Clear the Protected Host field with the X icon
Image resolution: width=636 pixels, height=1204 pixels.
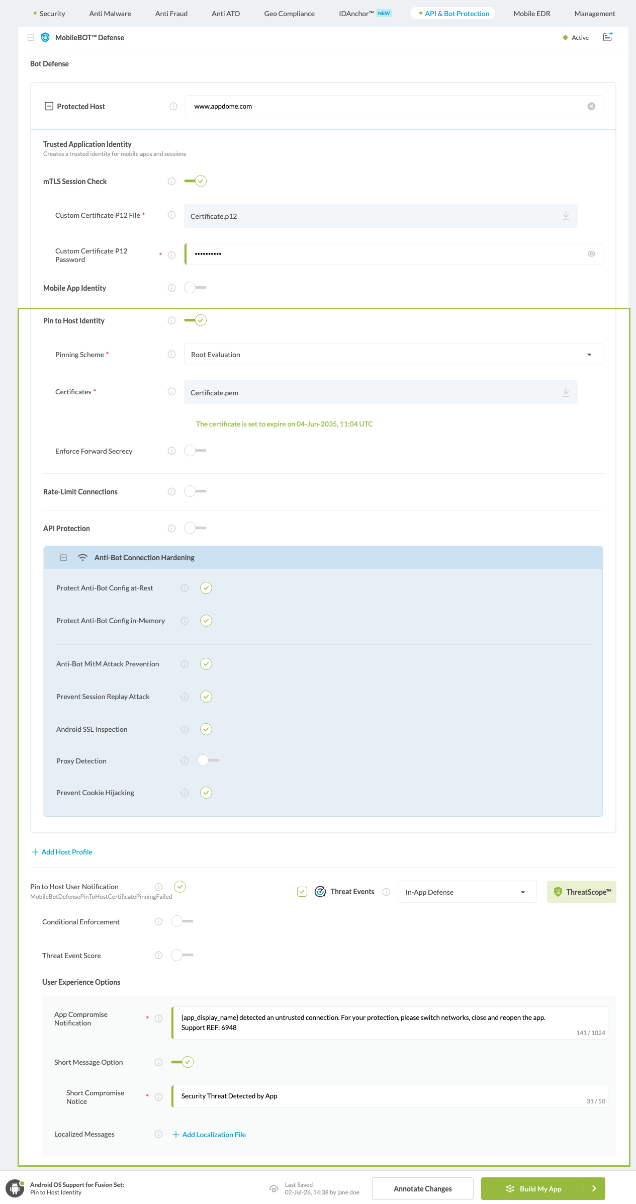point(591,106)
